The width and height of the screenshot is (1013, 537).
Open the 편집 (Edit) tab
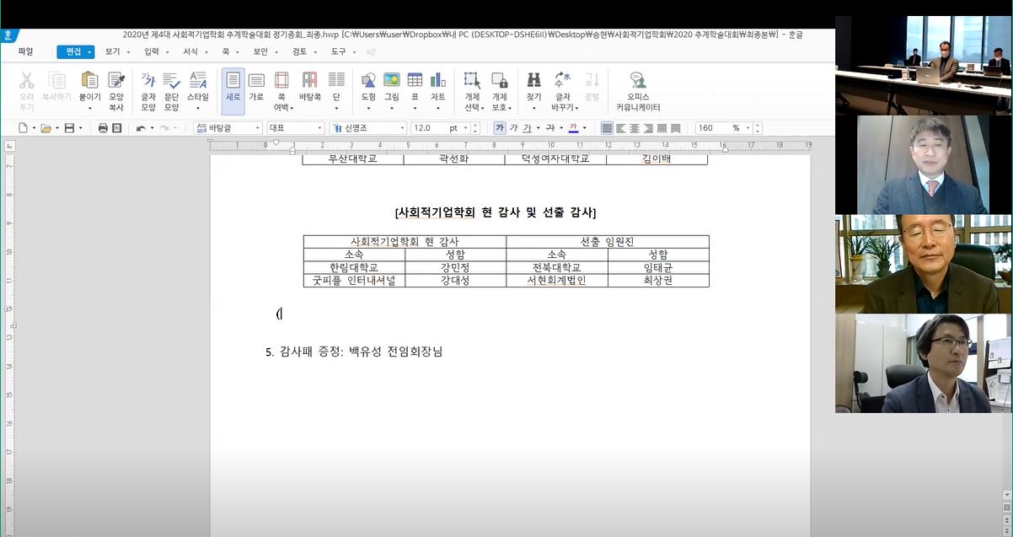tap(76, 51)
